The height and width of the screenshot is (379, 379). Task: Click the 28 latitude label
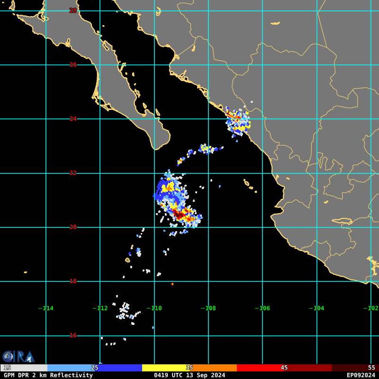pos(73,10)
